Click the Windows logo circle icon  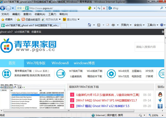click(7, 74)
